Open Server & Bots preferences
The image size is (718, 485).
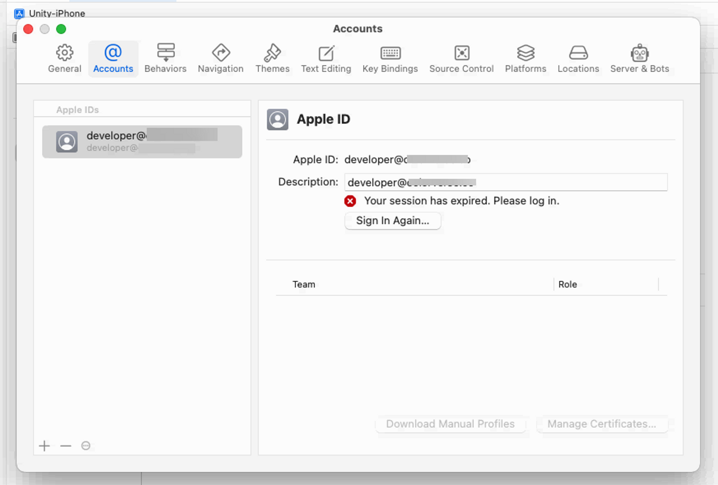639,59
